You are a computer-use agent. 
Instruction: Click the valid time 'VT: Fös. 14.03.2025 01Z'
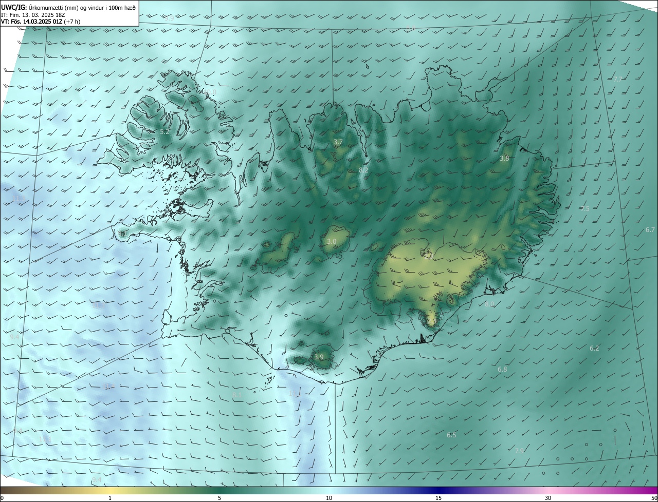click(x=32, y=22)
